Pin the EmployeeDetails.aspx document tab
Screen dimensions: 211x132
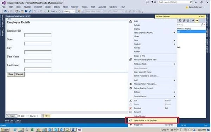26,16
